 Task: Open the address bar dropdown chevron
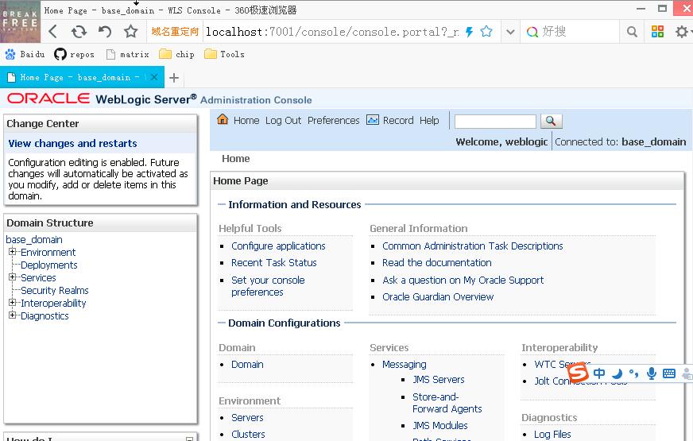(x=510, y=32)
